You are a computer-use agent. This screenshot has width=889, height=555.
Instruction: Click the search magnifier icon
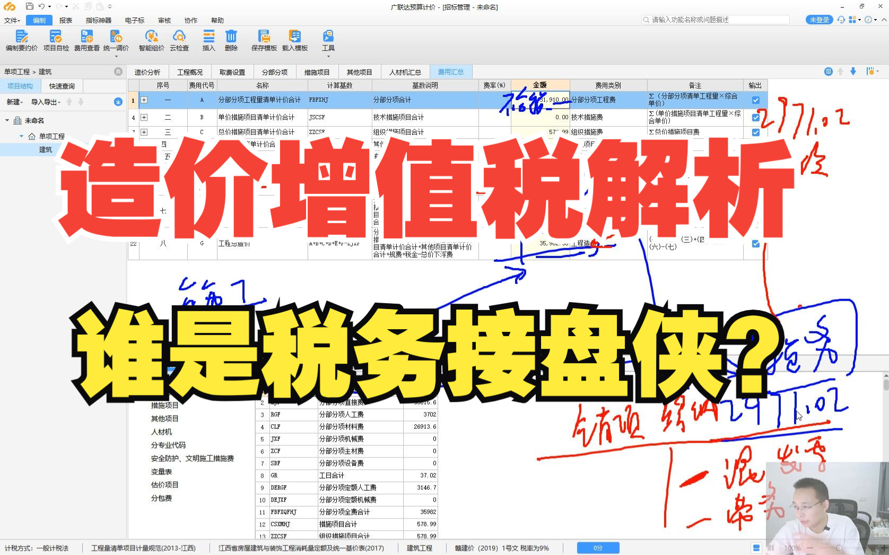646,20
